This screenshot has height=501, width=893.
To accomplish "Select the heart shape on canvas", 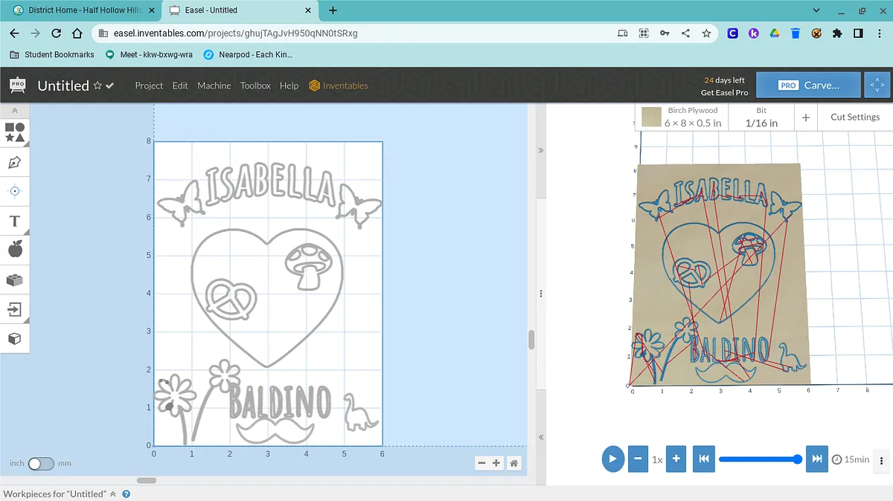I will (267, 297).
